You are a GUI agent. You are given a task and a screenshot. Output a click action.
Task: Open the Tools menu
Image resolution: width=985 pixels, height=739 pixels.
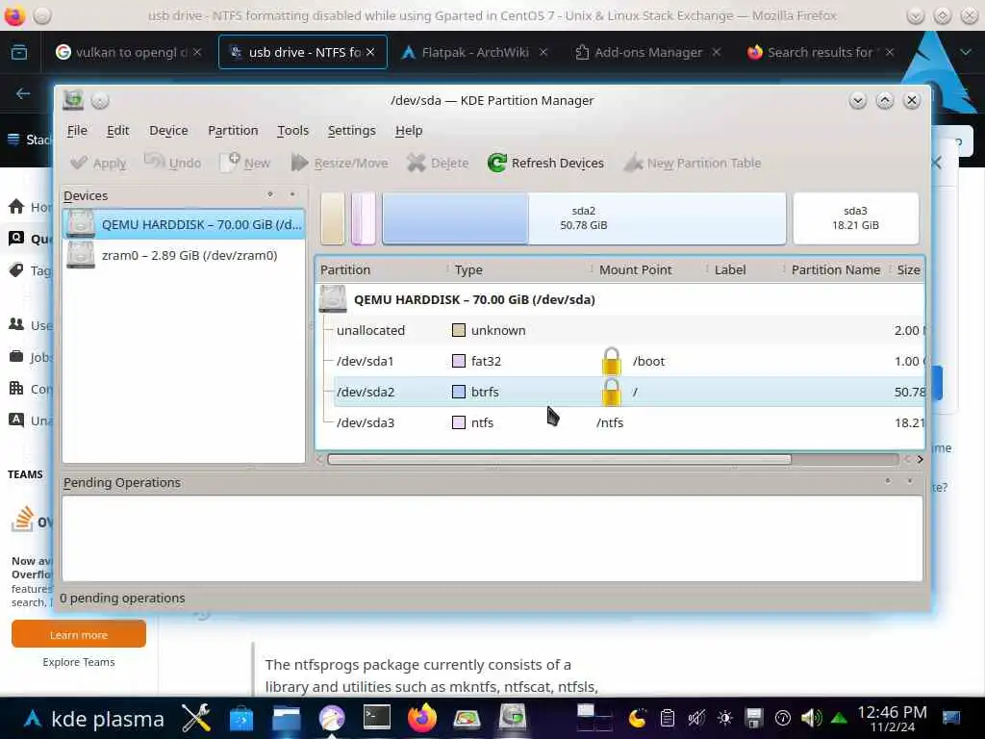pyautogui.click(x=292, y=130)
